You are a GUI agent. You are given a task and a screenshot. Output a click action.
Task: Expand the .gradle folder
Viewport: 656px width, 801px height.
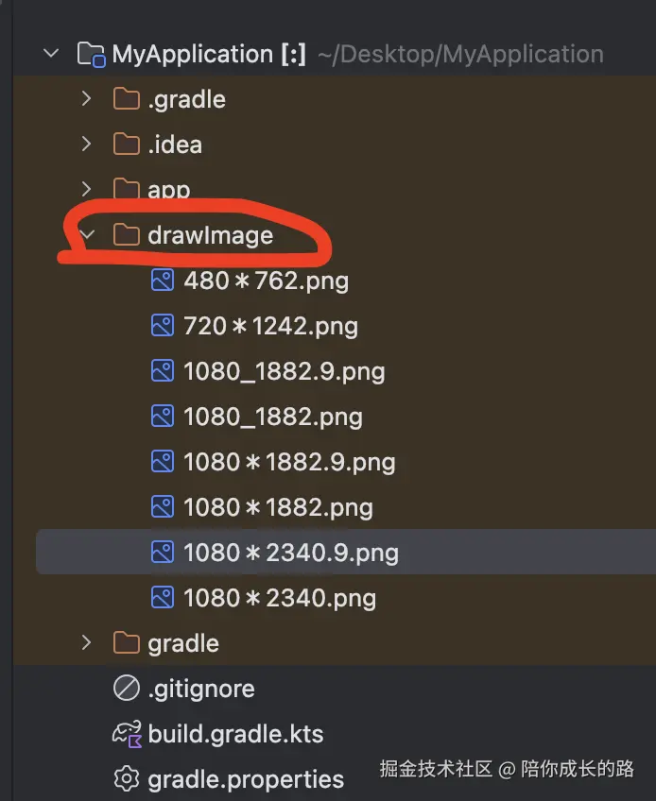[87, 99]
